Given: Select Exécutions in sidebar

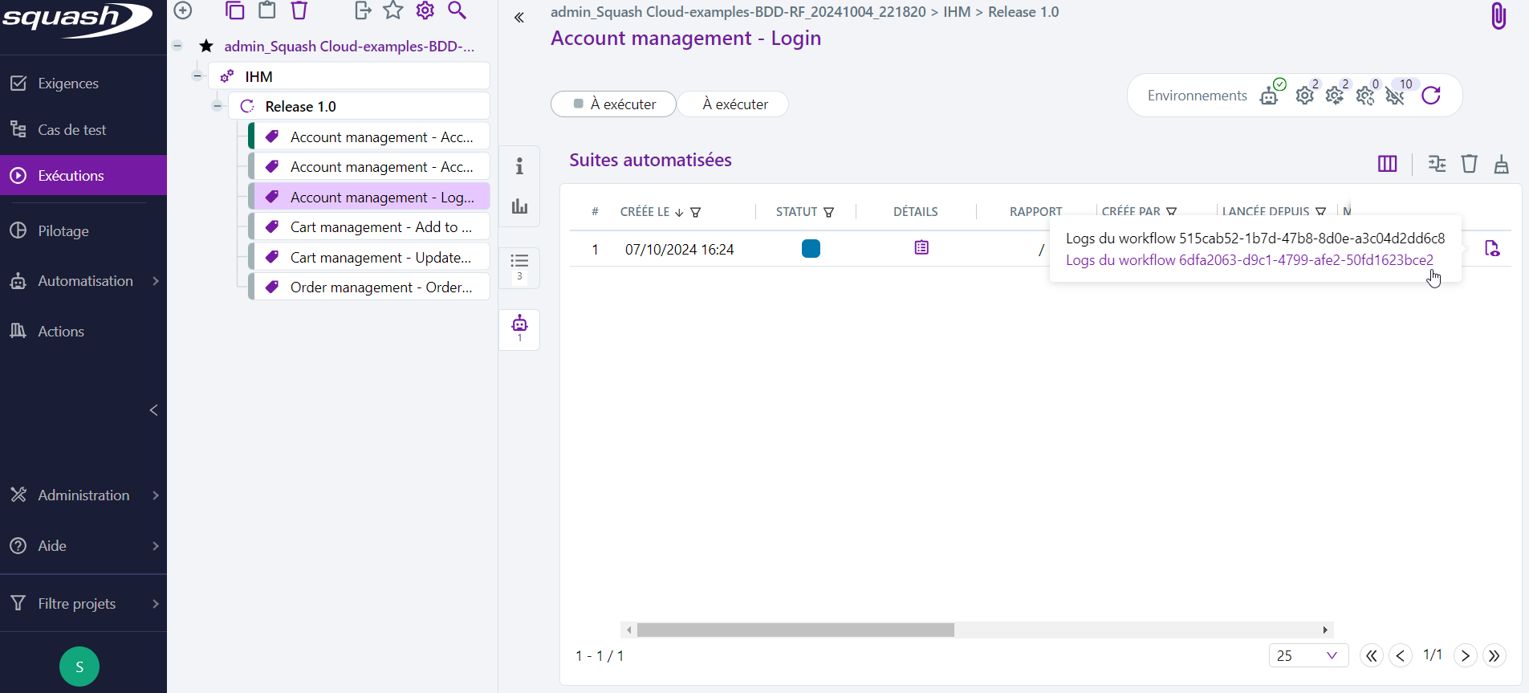Looking at the screenshot, I should click(83, 175).
